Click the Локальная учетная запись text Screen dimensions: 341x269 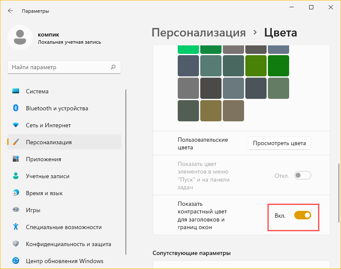pyautogui.click(x=69, y=42)
